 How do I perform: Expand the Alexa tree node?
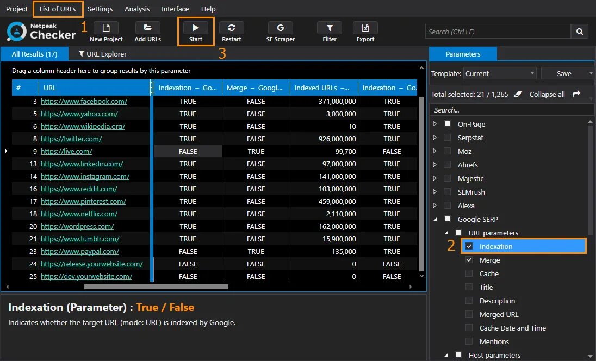point(435,206)
